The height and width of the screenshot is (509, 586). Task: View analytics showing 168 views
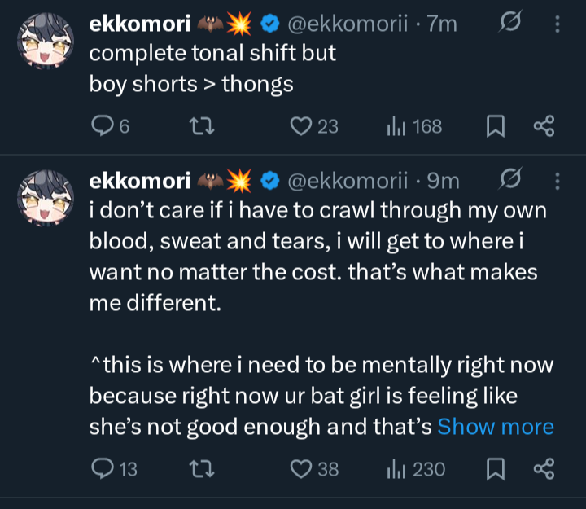click(x=414, y=126)
